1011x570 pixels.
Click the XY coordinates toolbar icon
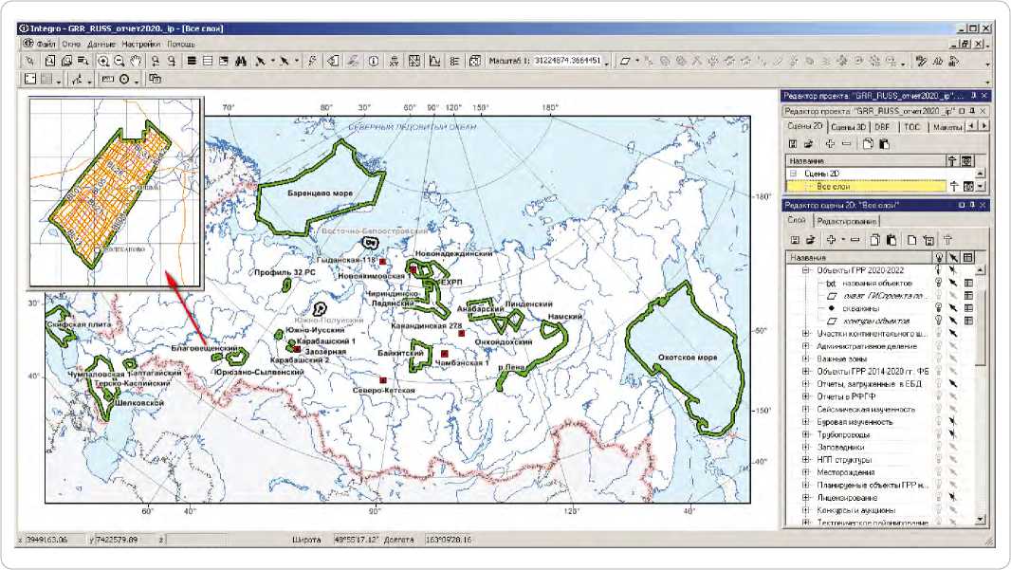point(394,61)
